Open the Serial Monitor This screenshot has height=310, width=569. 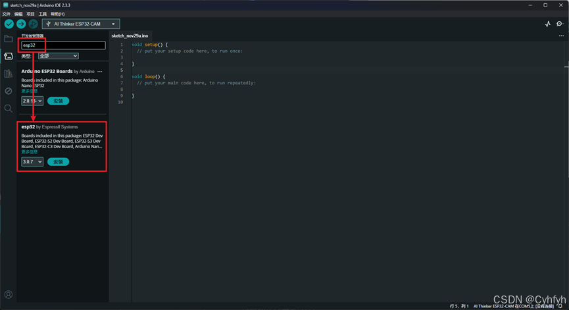click(x=560, y=24)
